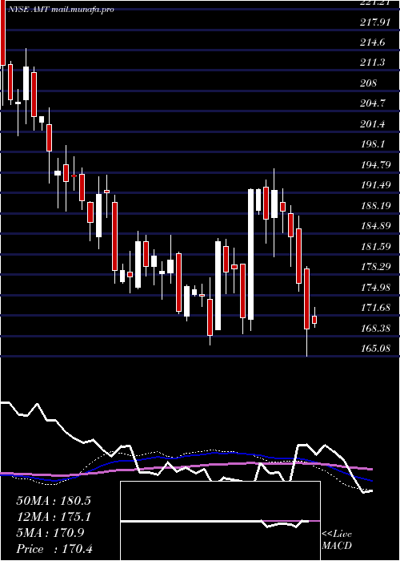This screenshot has width=400, height=561.
Task: Click the '<<Live MACD' label
Action: (337, 540)
